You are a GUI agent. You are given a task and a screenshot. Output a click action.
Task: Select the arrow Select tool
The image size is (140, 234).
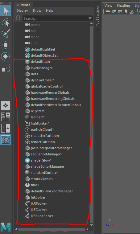click(6, 11)
